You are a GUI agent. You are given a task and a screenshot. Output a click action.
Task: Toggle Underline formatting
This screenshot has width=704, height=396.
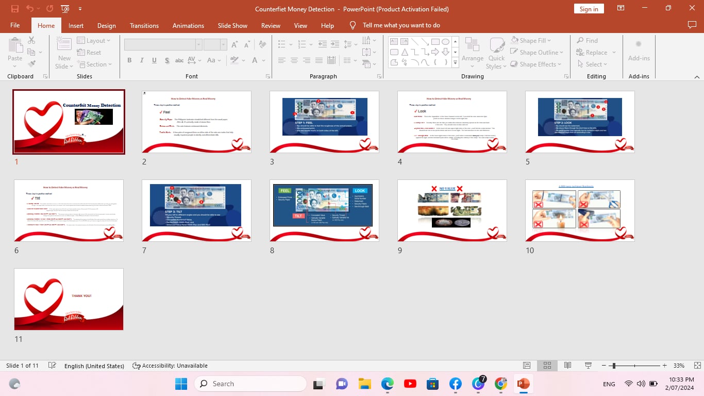pos(154,60)
